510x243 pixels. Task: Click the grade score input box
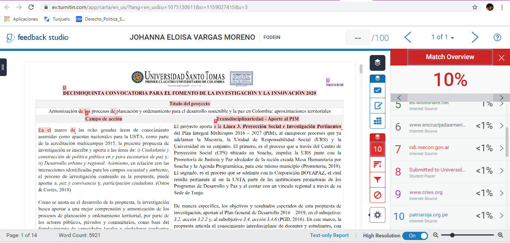(358, 37)
